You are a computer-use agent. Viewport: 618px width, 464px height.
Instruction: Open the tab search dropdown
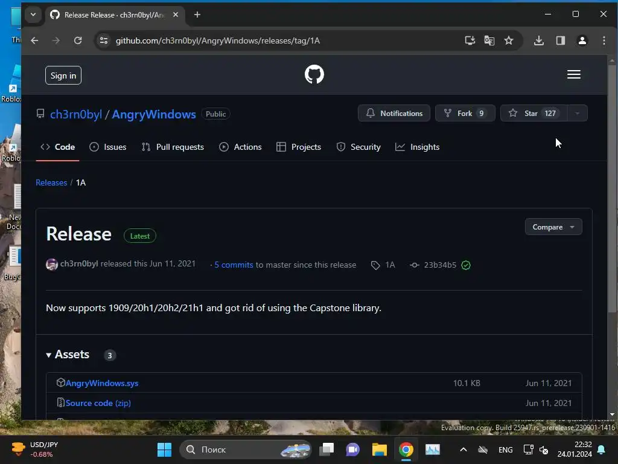click(x=33, y=14)
